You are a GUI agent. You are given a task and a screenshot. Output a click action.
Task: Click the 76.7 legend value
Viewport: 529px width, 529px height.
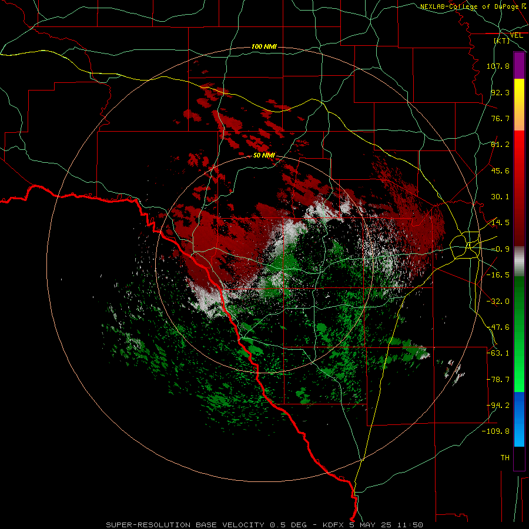click(x=500, y=118)
